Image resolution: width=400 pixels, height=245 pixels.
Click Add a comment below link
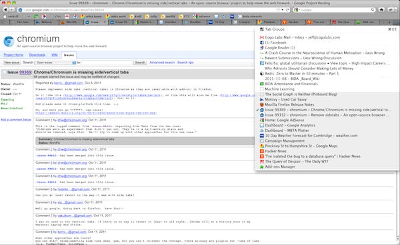point(16,120)
